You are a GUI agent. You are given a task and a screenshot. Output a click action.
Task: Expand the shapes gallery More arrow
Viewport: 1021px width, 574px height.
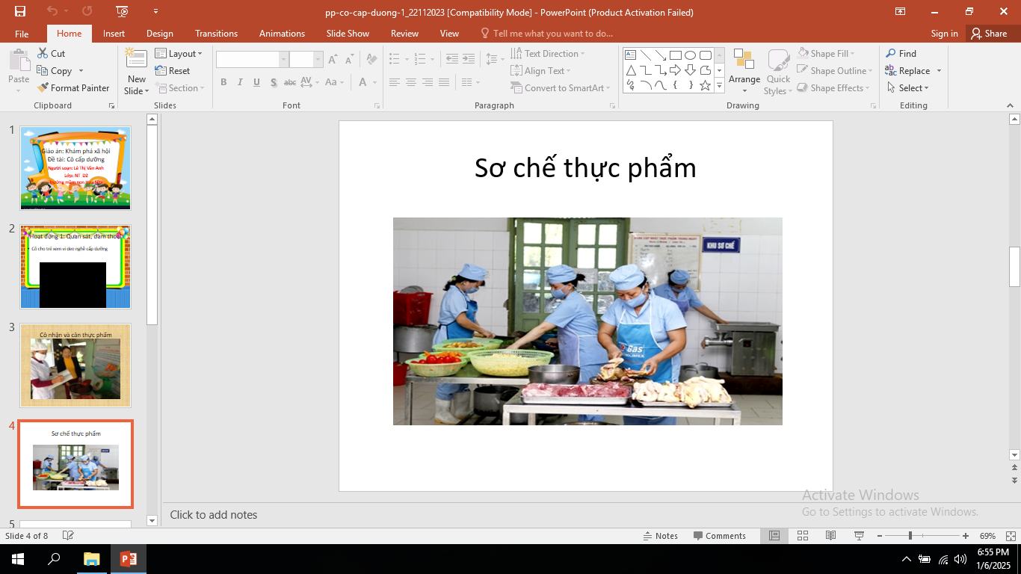(720, 86)
